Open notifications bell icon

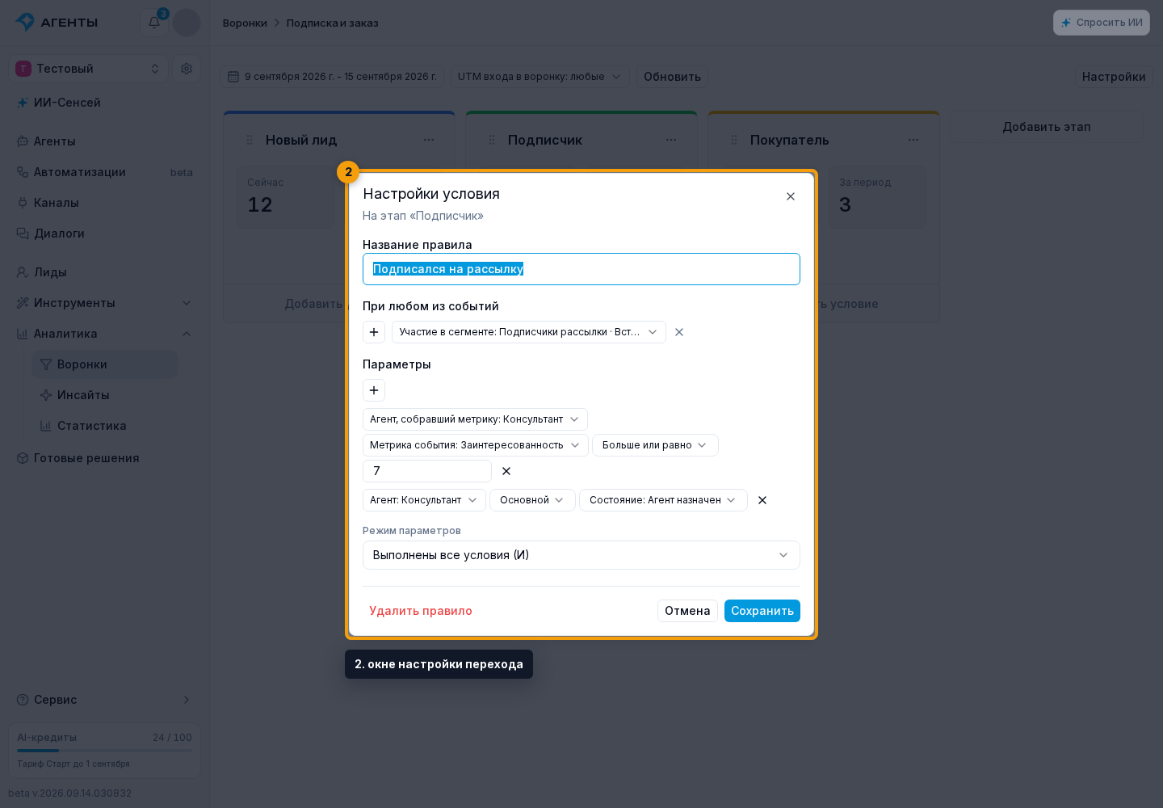[x=154, y=23]
